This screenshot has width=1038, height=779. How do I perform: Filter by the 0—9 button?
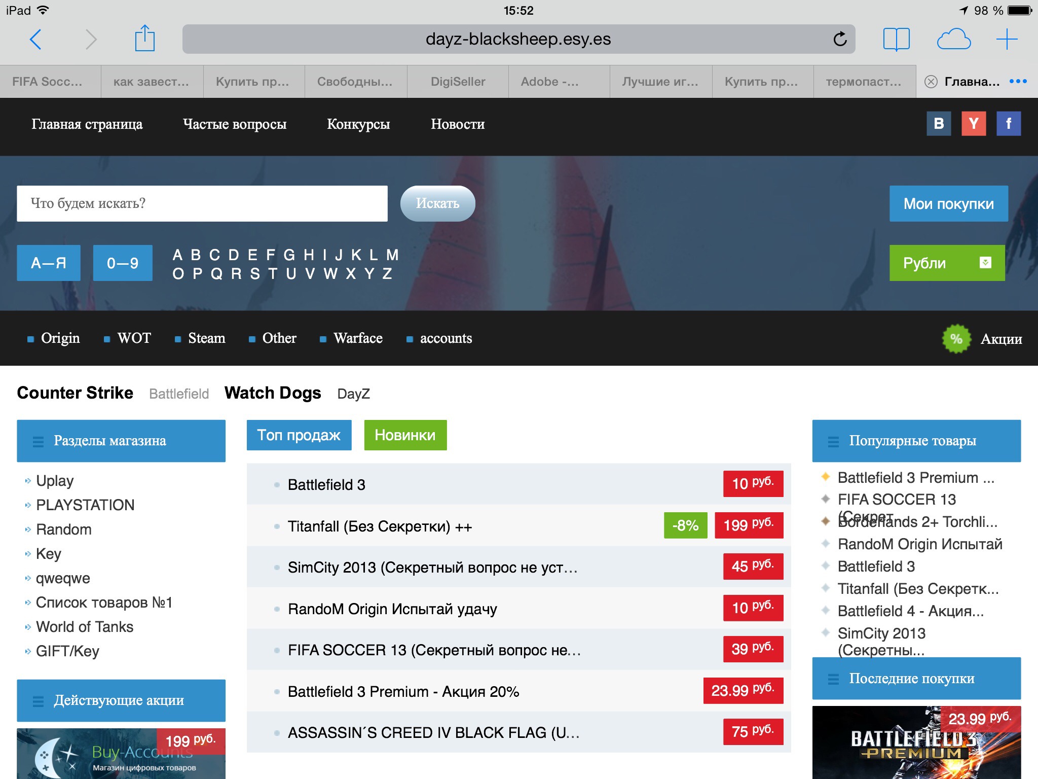point(123,263)
